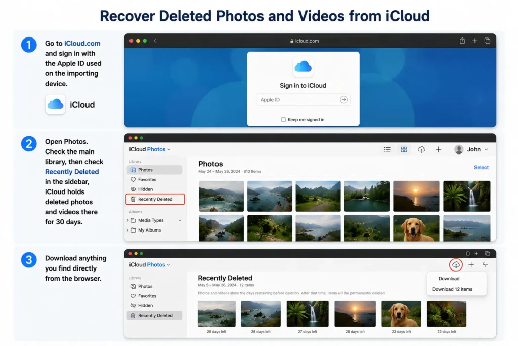Click the share icon in icloud.com browser toolbar
518x346 pixels.
[462, 41]
